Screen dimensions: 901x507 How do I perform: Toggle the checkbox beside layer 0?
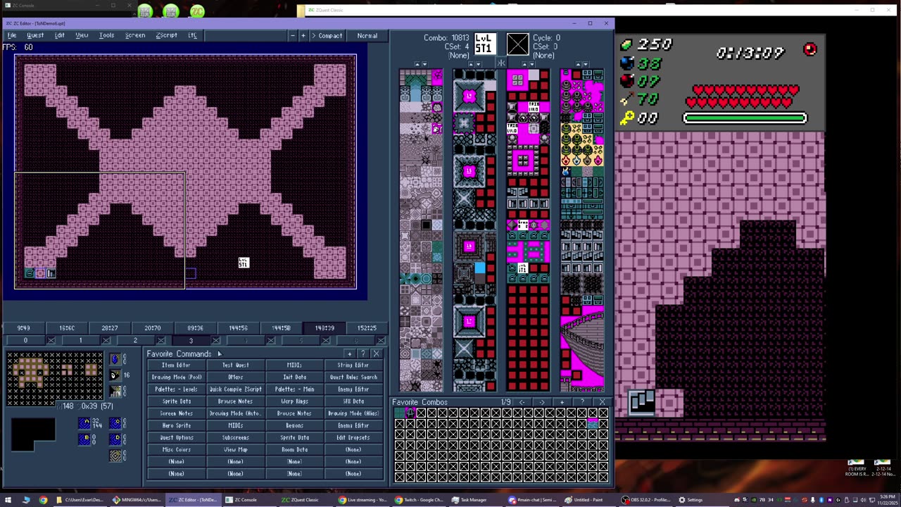(51, 341)
